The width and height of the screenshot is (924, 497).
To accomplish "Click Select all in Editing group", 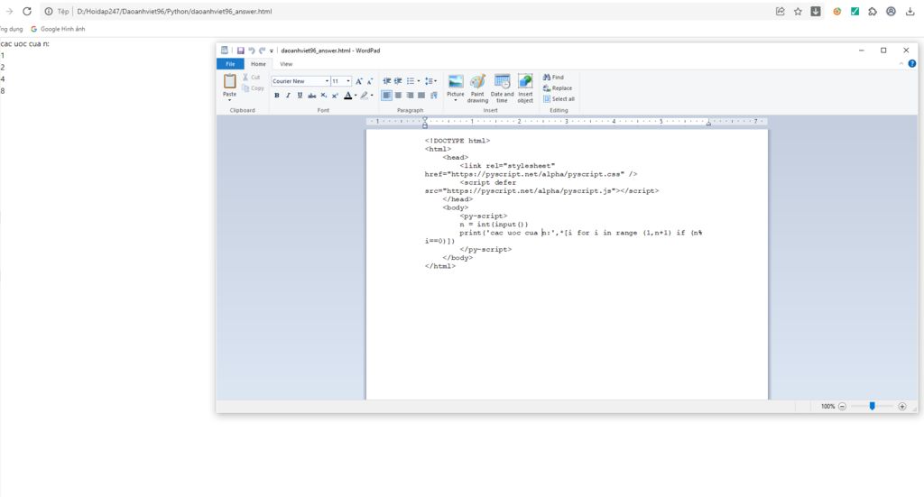I will (559, 99).
